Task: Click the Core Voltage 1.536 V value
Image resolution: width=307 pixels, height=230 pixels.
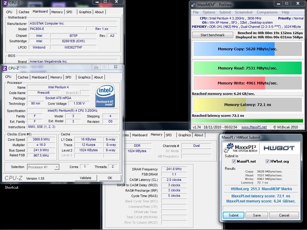Action: pyautogui.click(x=79, y=103)
